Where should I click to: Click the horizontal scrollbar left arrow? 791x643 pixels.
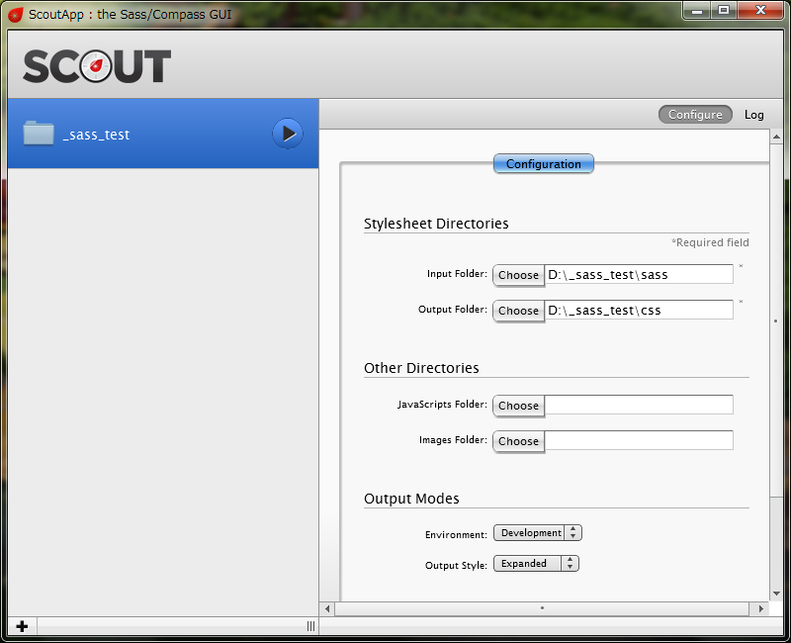pos(327,608)
